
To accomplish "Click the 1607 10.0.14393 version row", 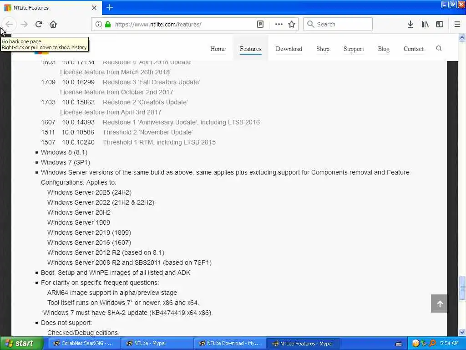I will (x=150, y=122).
